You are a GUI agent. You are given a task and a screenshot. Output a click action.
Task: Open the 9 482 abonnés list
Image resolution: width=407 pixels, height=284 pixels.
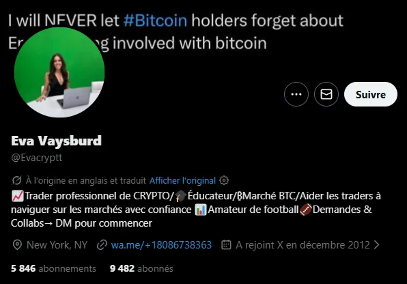click(x=141, y=268)
